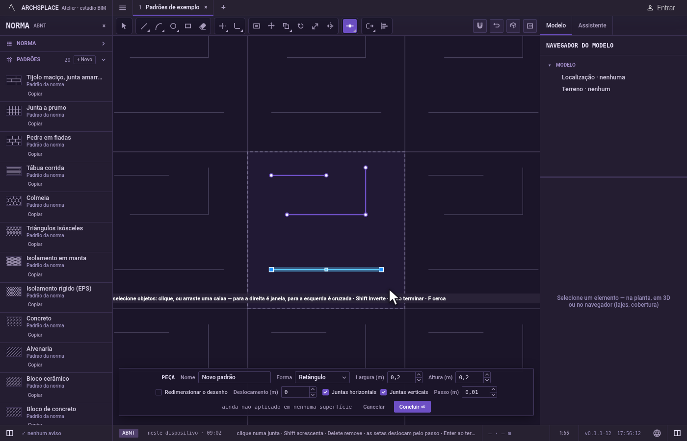Toggle the left sidebar panel in status bar
The width and height of the screenshot is (687, 441).
pos(9,433)
